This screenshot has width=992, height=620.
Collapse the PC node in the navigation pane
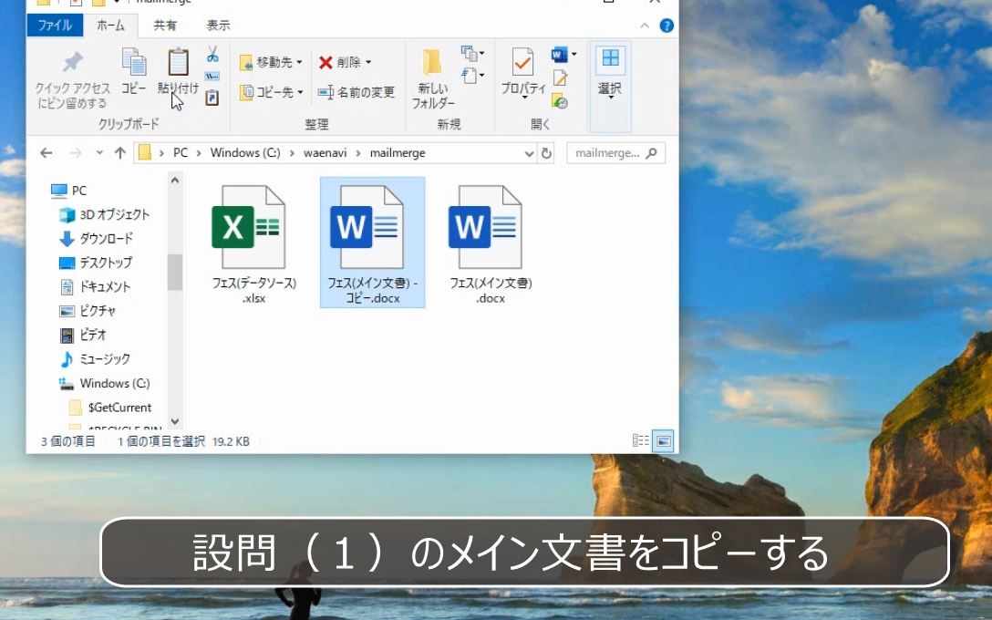click(35, 190)
